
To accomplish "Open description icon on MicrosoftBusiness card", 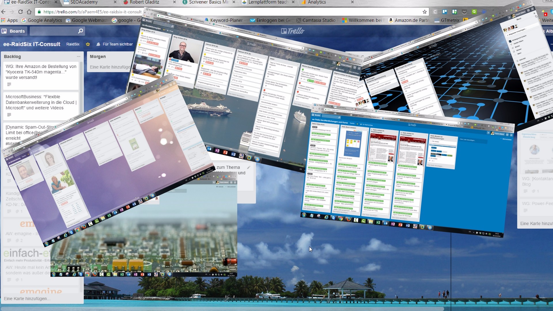I will (9, 115).
